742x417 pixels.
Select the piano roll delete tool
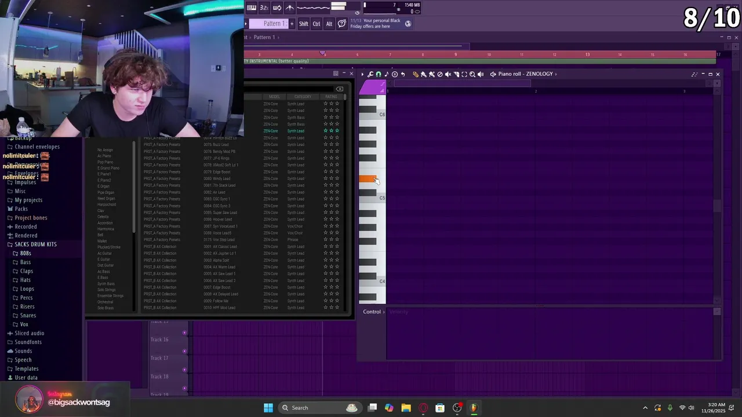click(x=440, y=74)
